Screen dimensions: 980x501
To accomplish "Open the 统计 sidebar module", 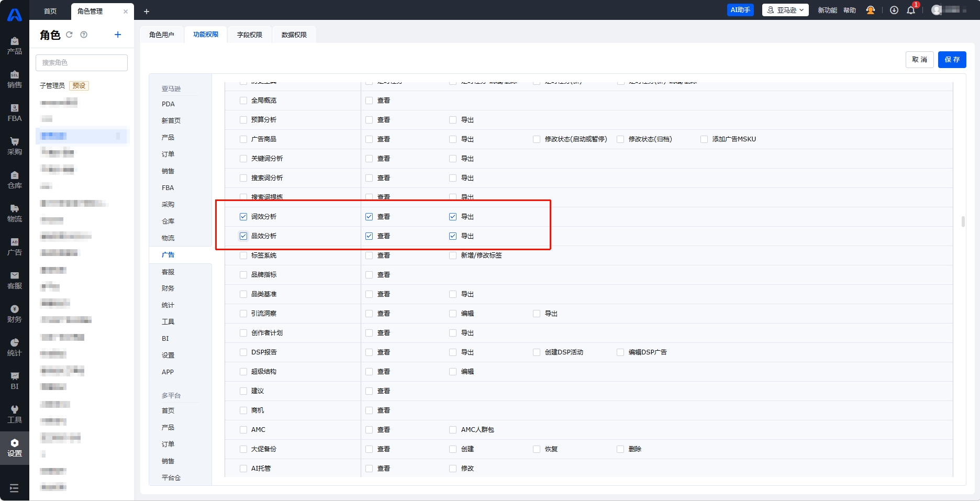I will tap(15, 348).
